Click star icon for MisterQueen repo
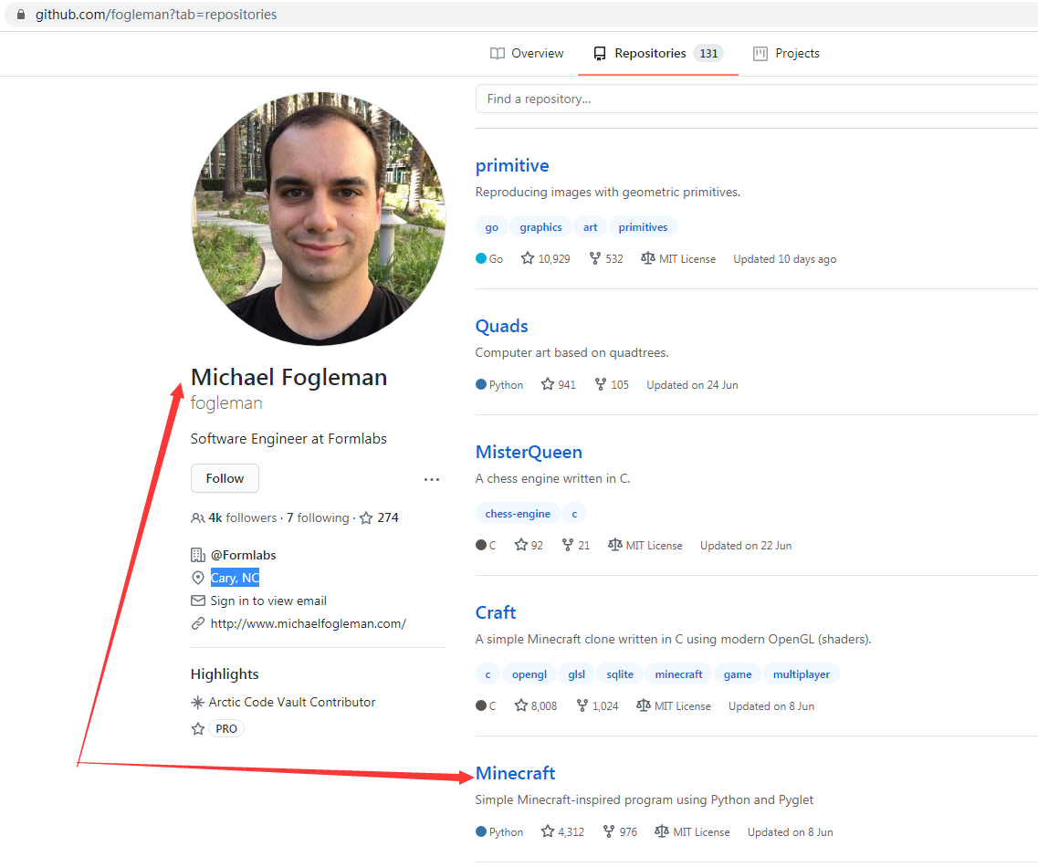The height and width of the screenshot is (867, 1038). click(521, 545)
